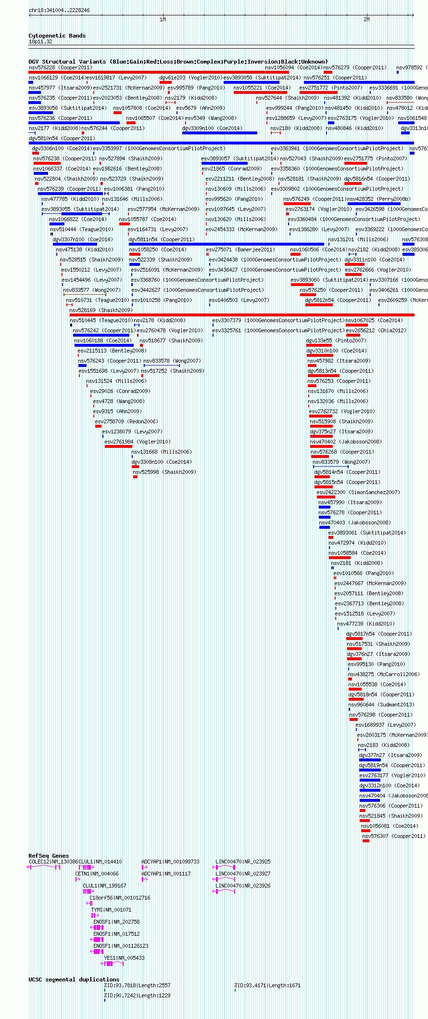Click esv1512518 (Levy2007) variant label
The width and height of the screenshot is (428, 1019).
365,614
